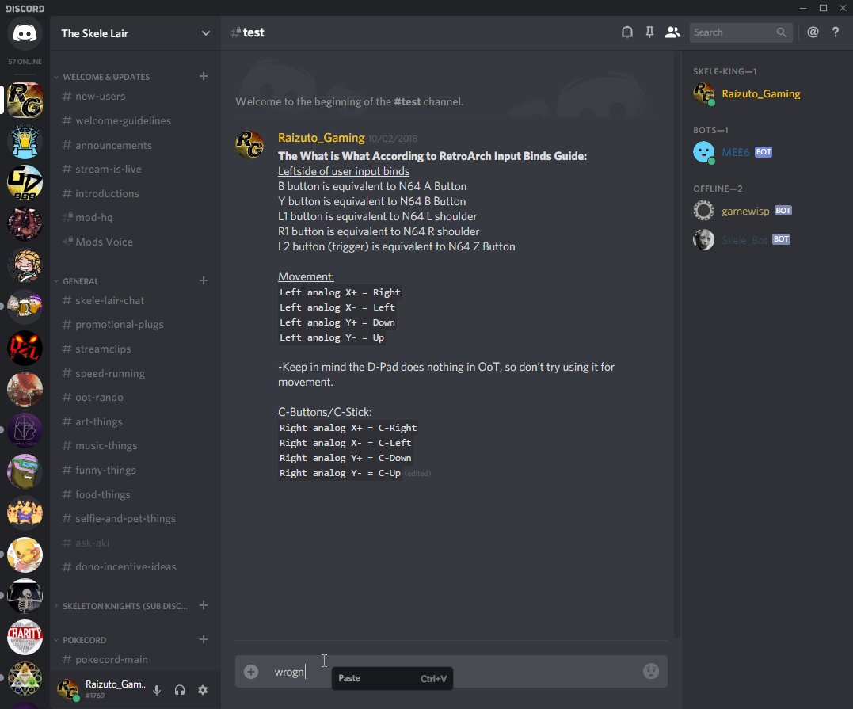Viewport: 853px width, 709px height.
Task: Open The Skele Lair server dropdown
Action: point(133,33)
